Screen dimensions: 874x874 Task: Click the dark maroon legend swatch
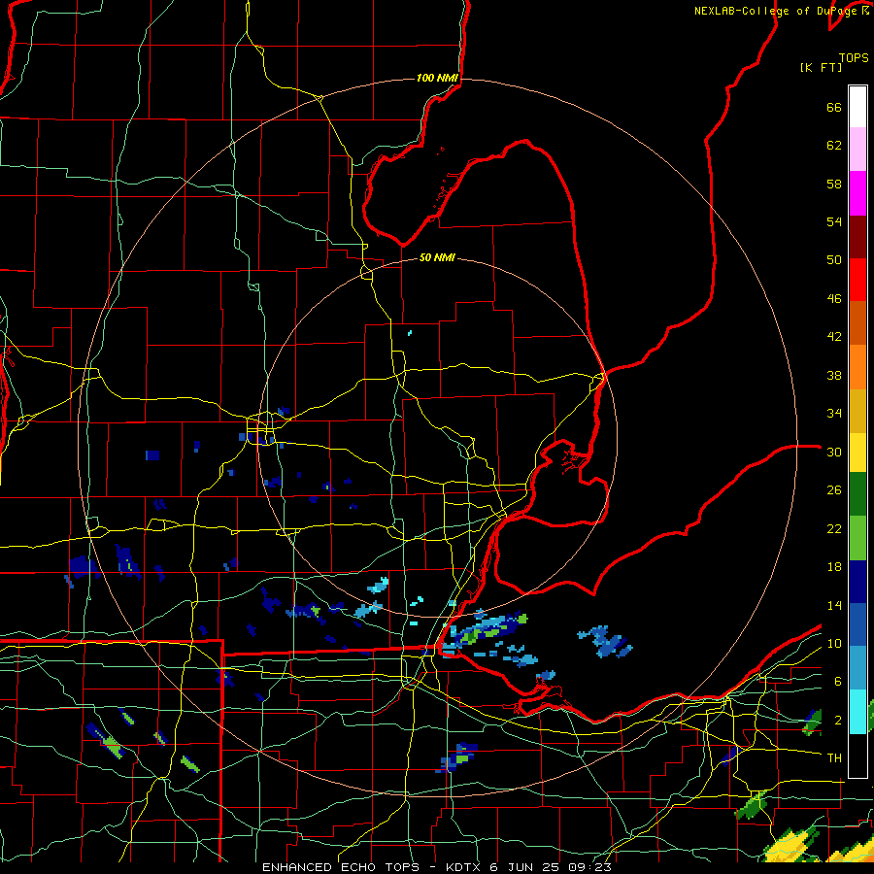[857, 237]
